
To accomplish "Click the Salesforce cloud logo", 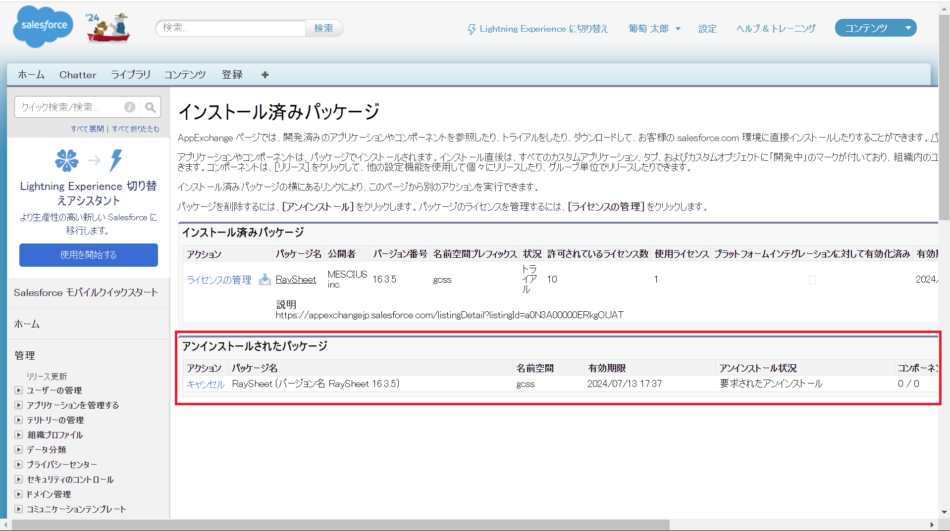I will click(43, 26).
